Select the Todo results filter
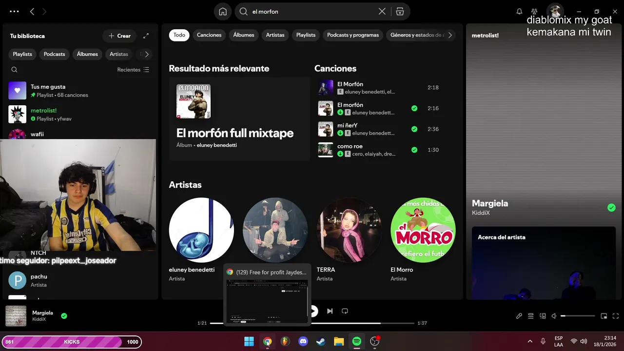Image resolution: width=624 pixels, height=351 pixels. pos(179,35)
